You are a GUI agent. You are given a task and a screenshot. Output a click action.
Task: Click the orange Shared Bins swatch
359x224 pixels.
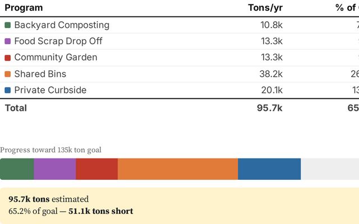point(8,74)
